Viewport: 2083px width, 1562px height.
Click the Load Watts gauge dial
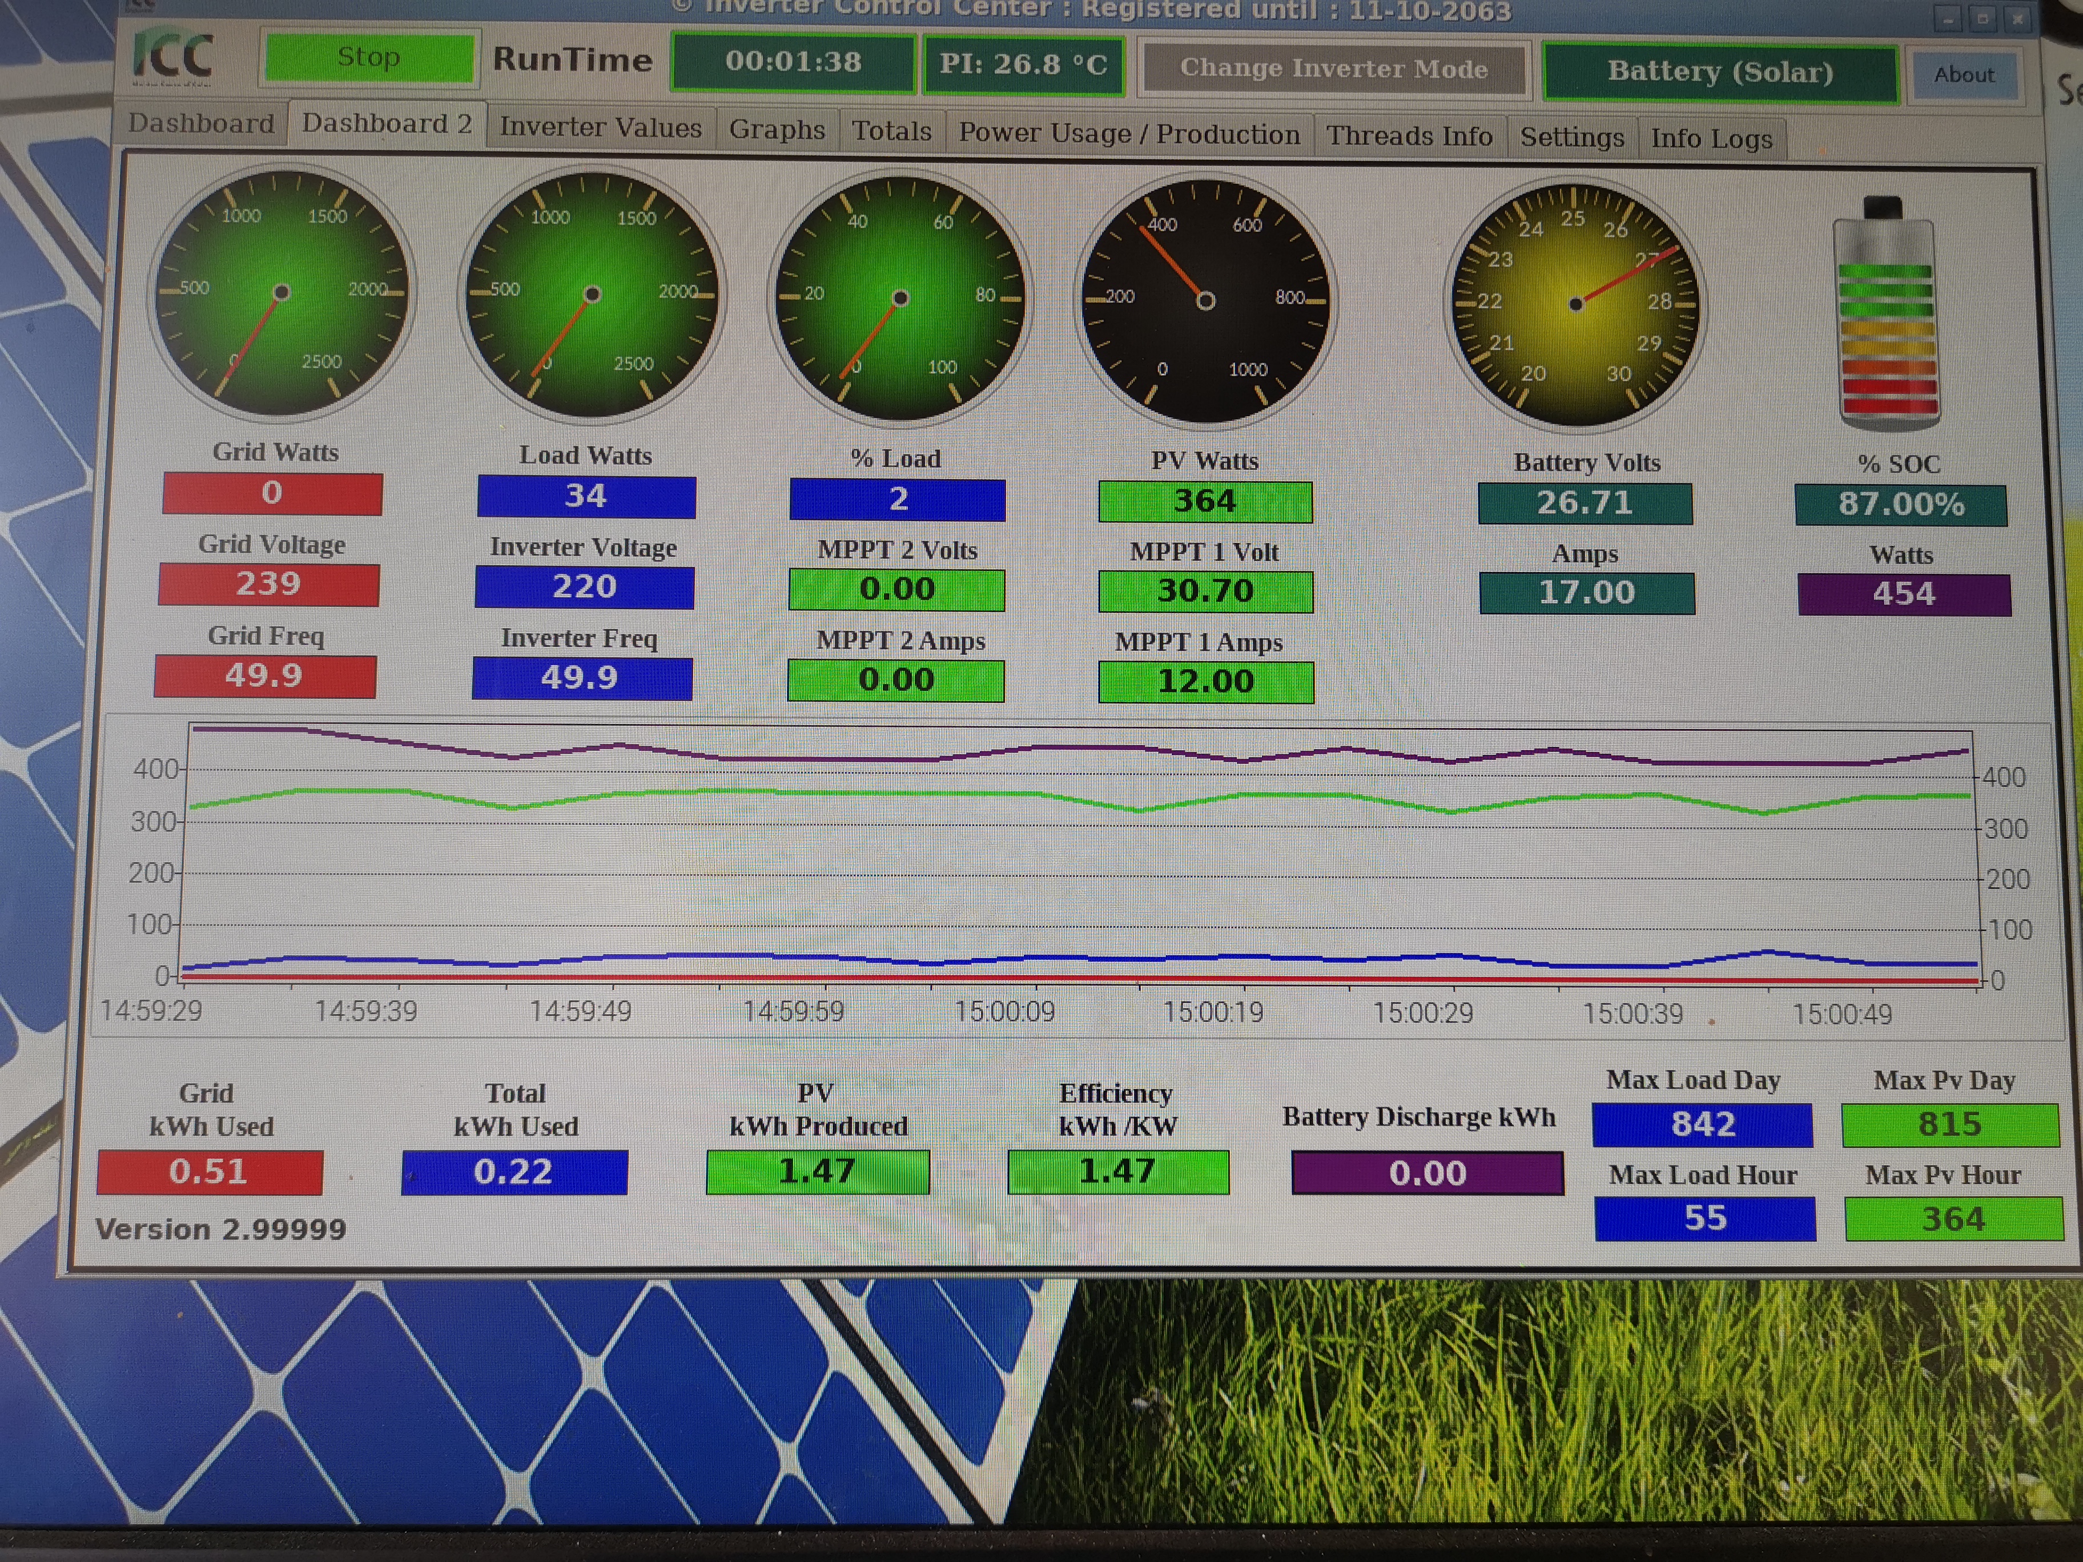(592, 295)
